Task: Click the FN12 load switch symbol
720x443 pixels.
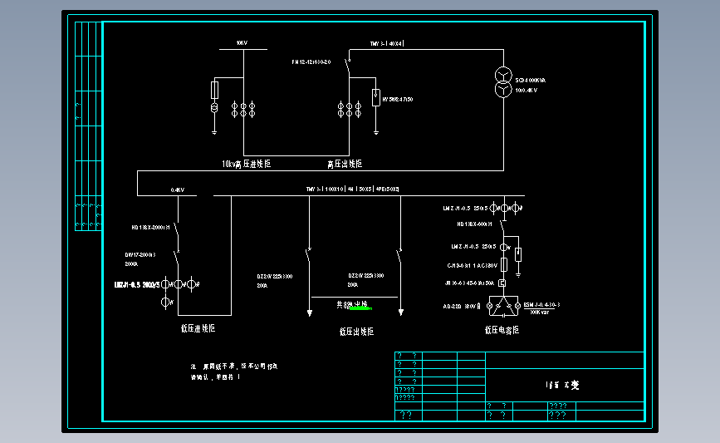Action: [x=348, y=66]
